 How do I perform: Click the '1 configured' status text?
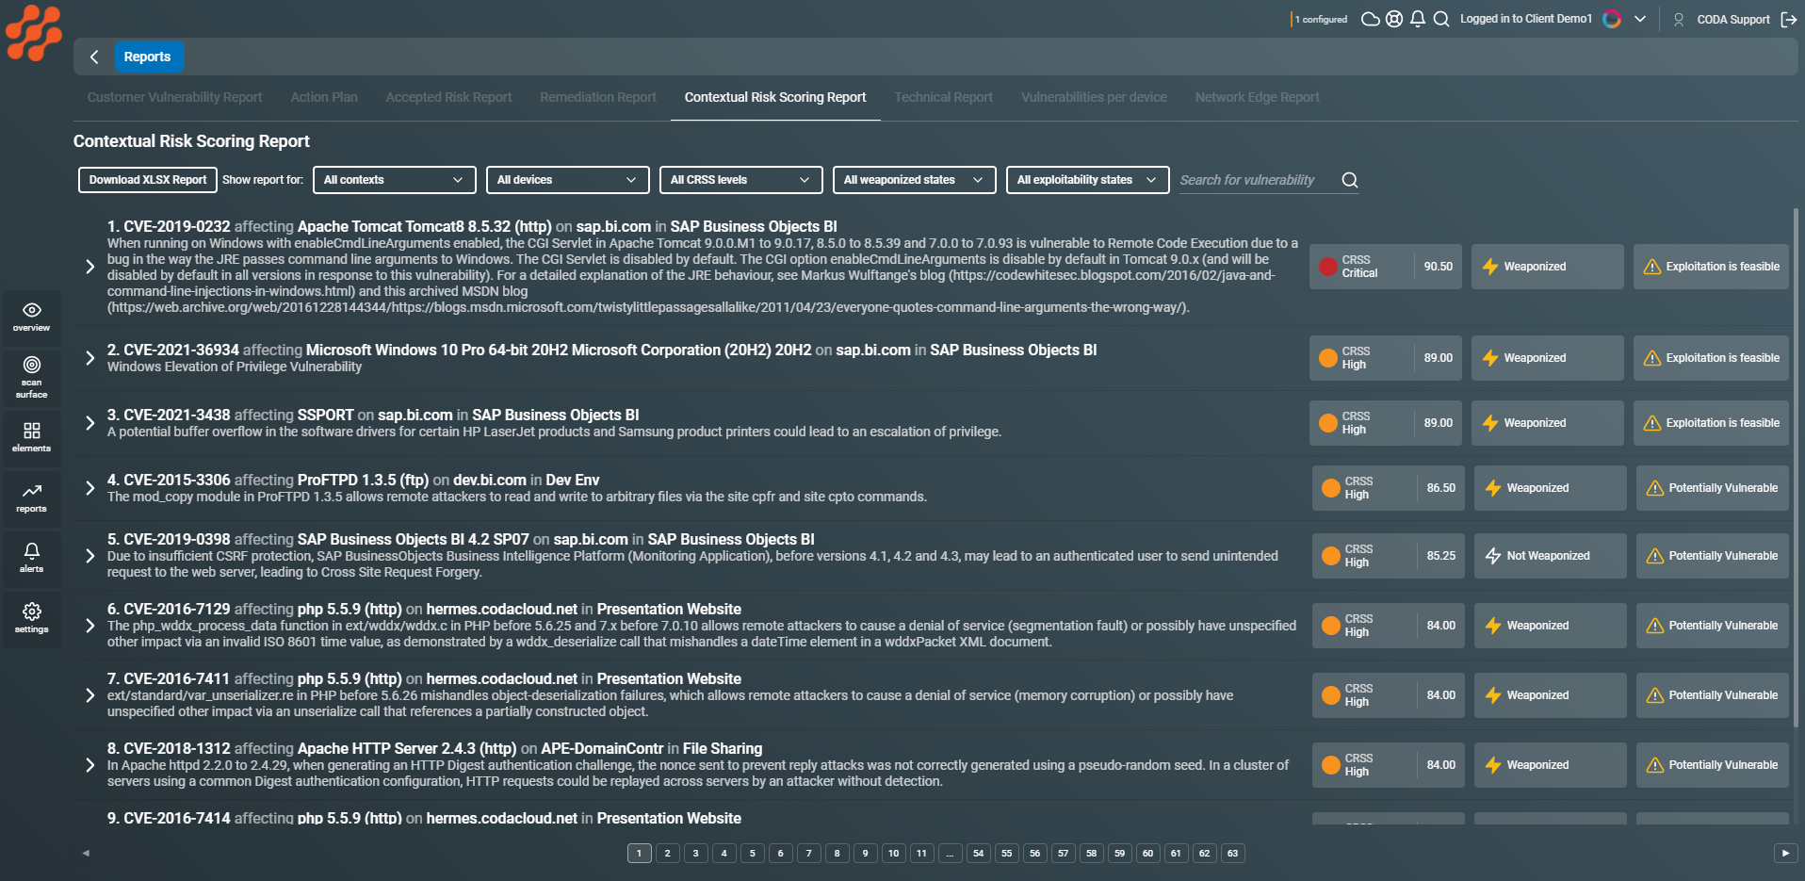[1321, 19]
